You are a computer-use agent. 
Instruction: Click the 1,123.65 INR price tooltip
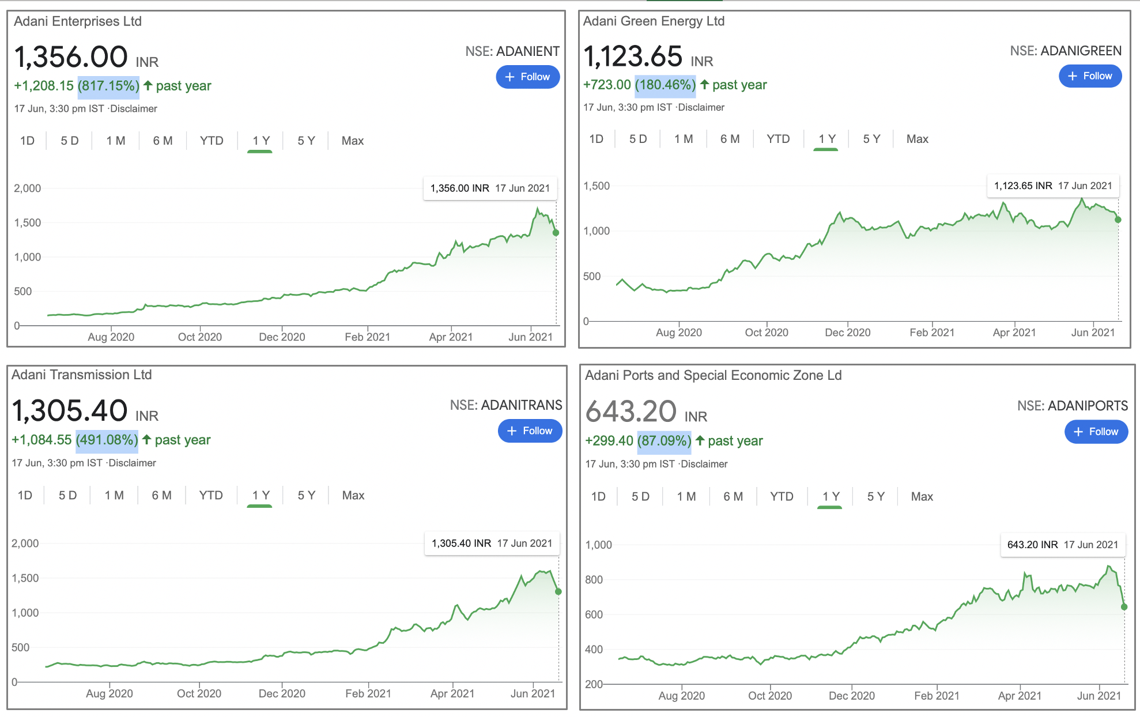[x=1053, y=186]
